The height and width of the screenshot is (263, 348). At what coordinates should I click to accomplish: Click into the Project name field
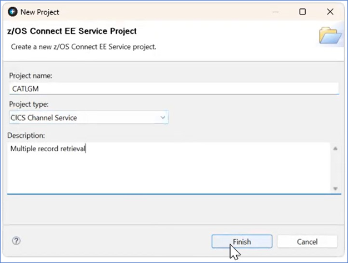click(x=174, y=89)
